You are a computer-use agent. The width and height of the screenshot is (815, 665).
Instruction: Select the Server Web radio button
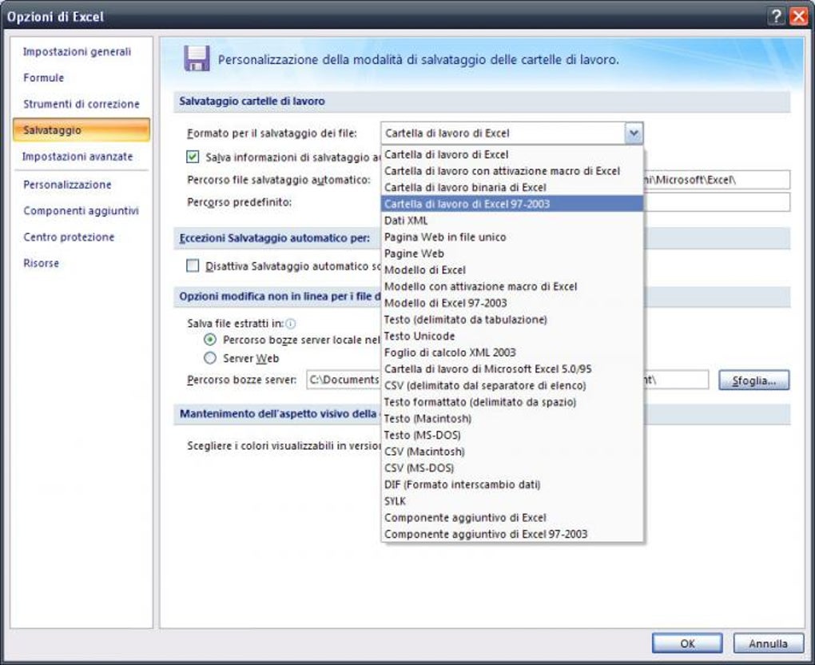tap(210, 358)
